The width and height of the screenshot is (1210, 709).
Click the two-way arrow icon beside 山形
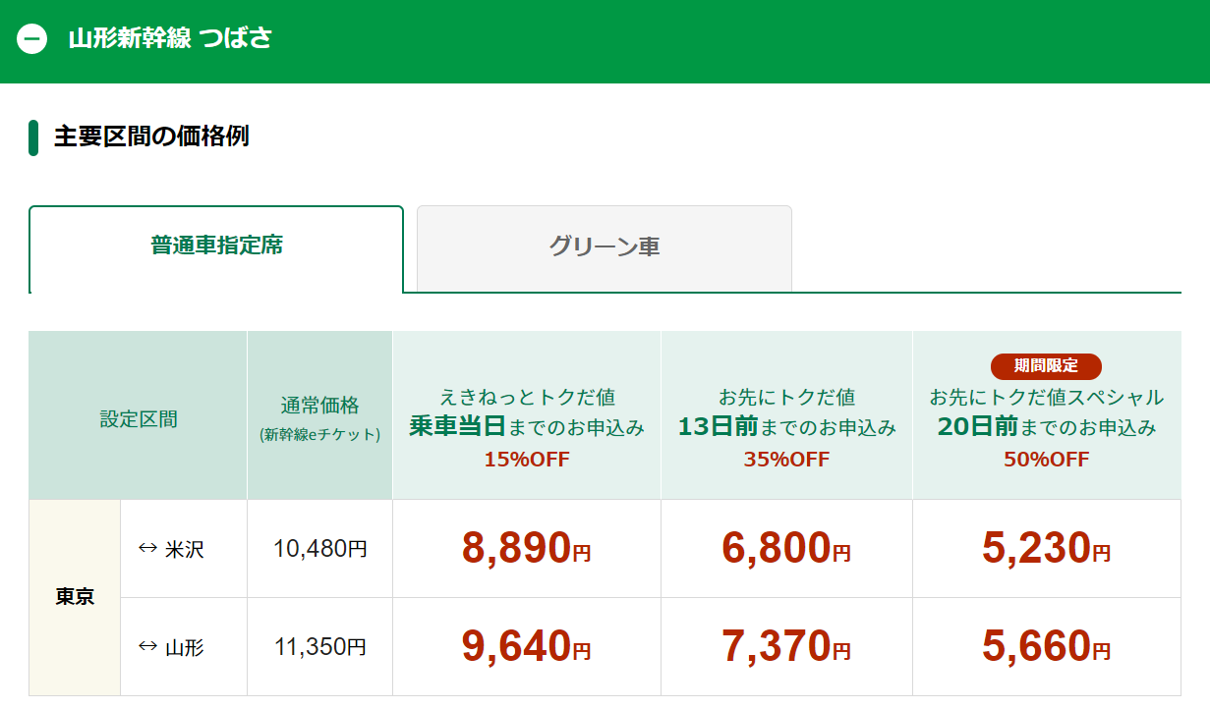point(147,646)
